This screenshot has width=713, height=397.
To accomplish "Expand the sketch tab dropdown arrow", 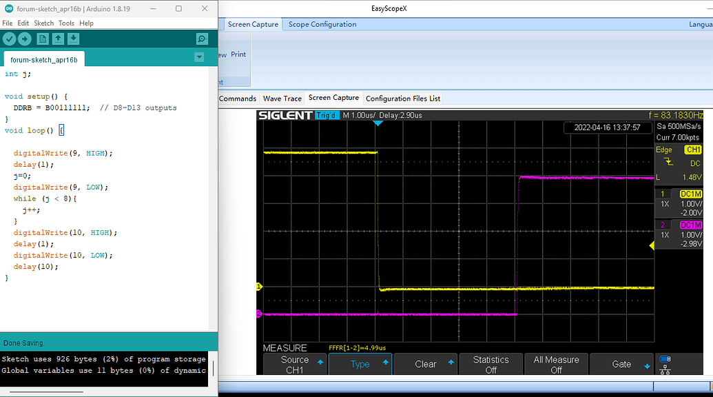I will [199, 57].
